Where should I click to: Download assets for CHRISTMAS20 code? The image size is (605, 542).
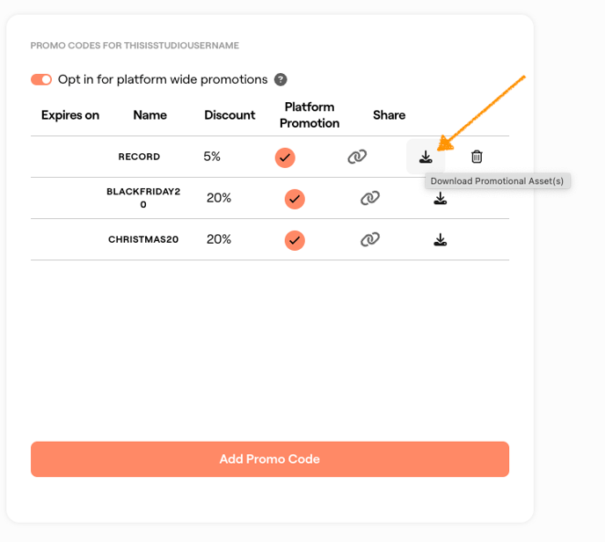tap(441, 239)
